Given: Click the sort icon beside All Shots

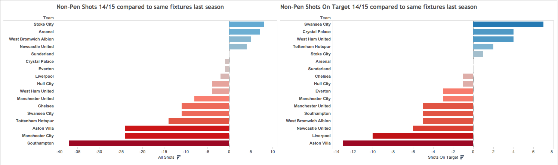Looking at the screenshot, I should 178,158.
